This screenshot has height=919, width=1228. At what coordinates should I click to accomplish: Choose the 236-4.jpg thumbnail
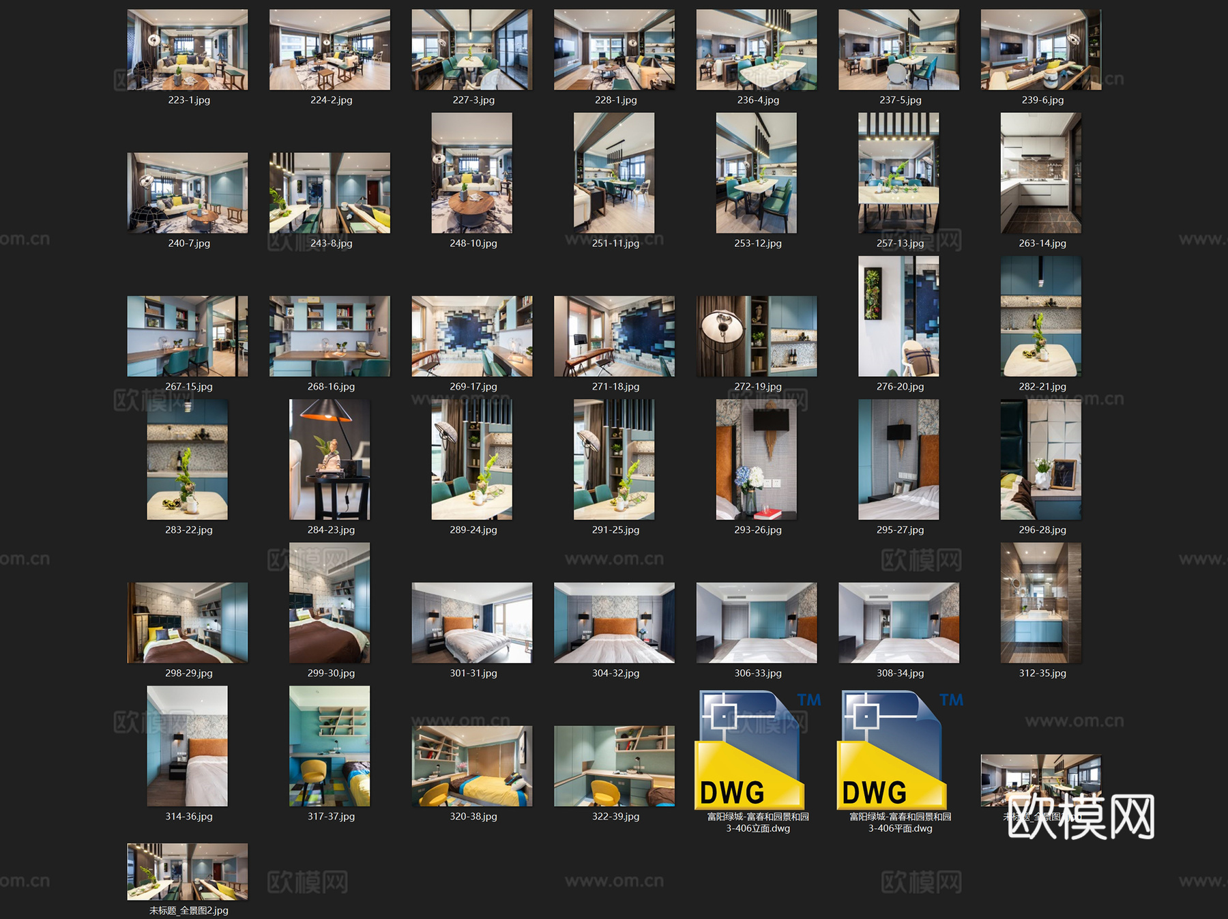click(x=757, y=50)
